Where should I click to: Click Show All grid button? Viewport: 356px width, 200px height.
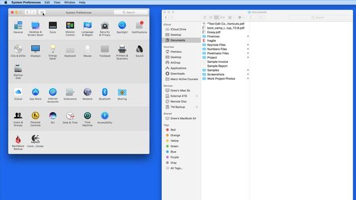click(x=42, y=12)
